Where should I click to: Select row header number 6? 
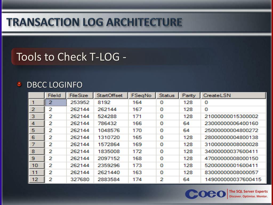(36, 137)
